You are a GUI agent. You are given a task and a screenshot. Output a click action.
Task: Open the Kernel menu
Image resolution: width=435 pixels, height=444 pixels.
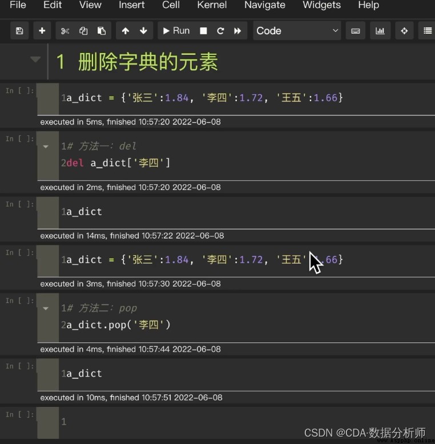(212, 5)
